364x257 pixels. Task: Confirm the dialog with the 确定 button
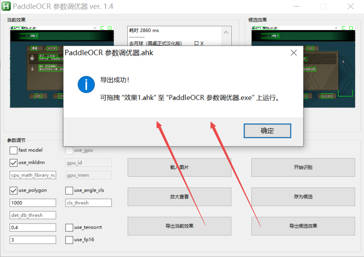(x=267, y=131)
